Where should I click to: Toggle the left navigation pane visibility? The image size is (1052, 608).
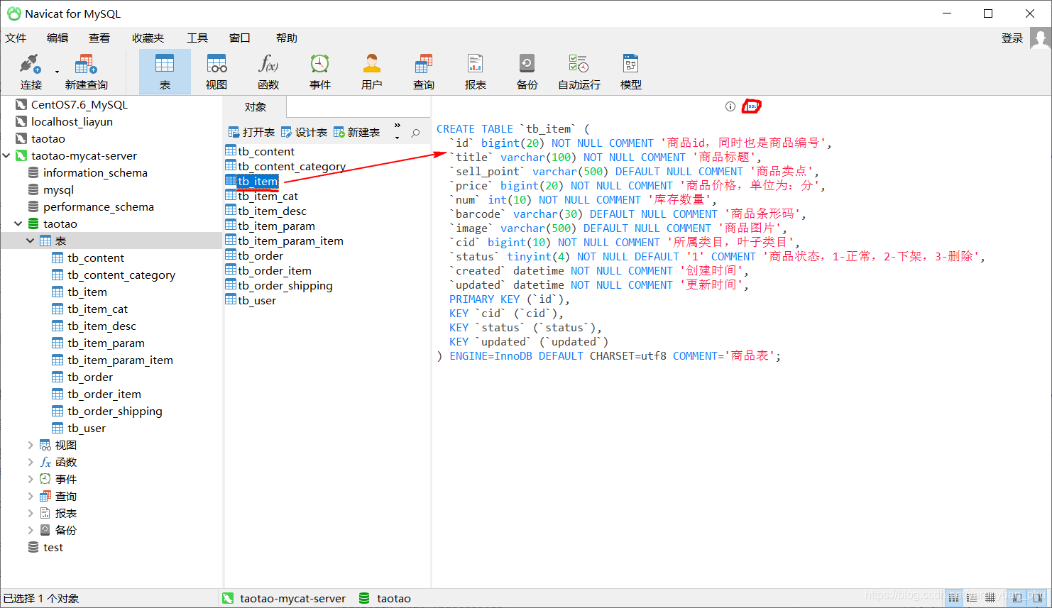pyautogui.click(x=1017, y=598)
